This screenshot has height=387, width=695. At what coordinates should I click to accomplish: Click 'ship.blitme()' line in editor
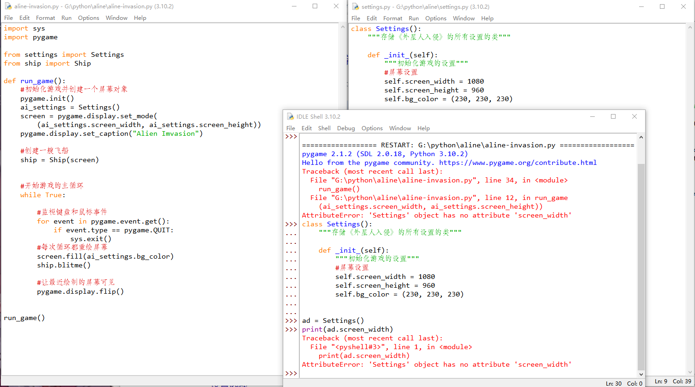(64, 265)
